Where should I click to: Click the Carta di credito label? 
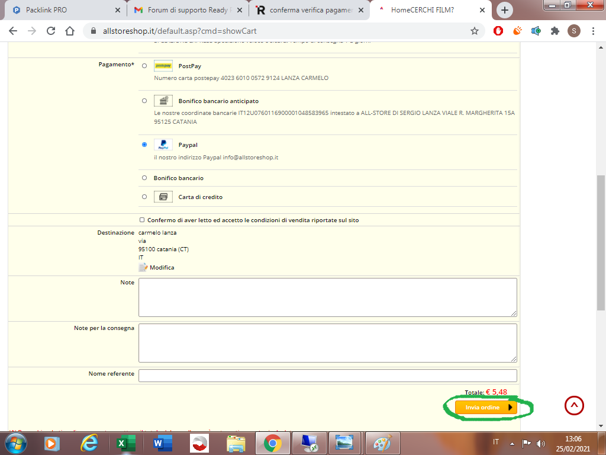point(200,197)
